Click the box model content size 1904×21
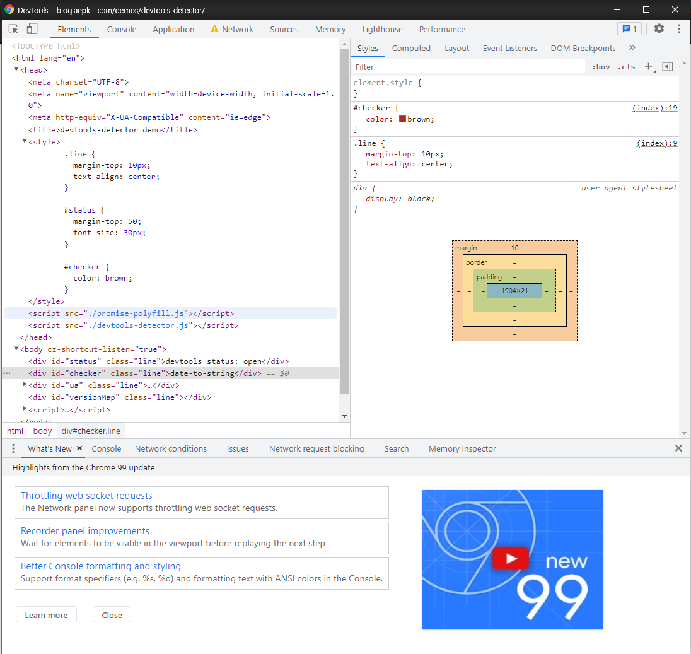This screenshot has width=691, height=654. click(514, 291)
